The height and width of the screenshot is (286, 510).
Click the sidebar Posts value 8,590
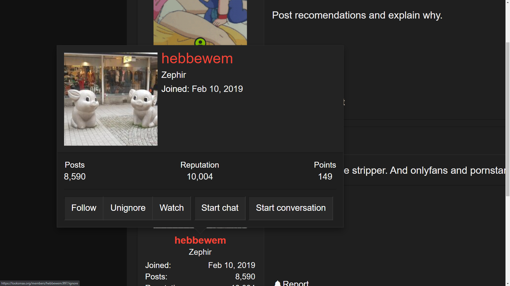(x=245, y=277)
